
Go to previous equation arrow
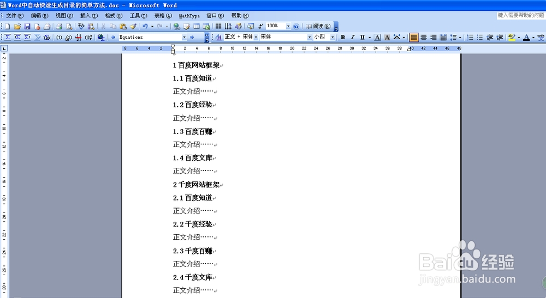click(x=113, y=37)
